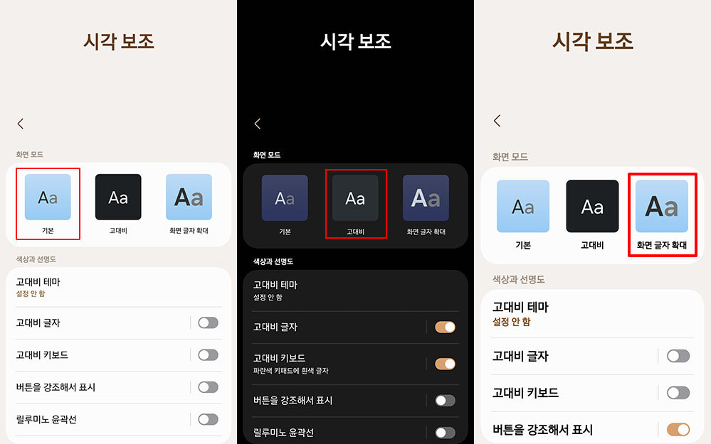Select 화면 글자 확대 icon in left screen
711x444 pixels.
click(x=189, y=197)
